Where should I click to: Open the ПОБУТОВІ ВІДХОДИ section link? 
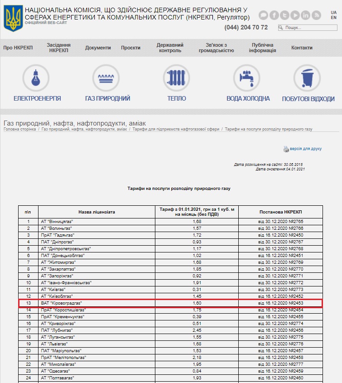pos(308,99)
